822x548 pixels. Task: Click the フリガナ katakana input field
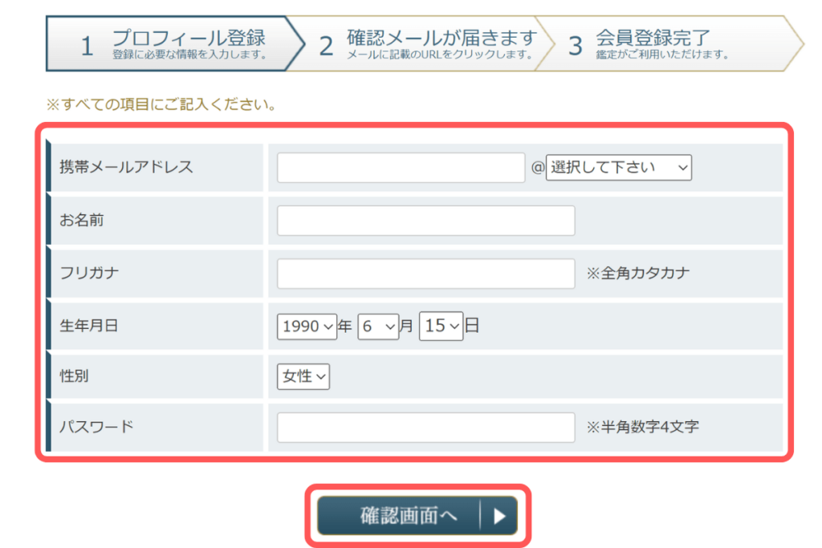click(x=425, y=273)
